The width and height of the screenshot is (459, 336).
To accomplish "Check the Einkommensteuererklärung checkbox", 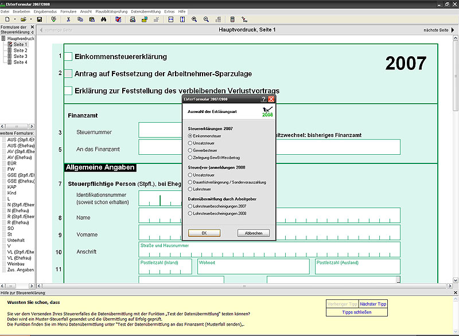I will 68,56.
